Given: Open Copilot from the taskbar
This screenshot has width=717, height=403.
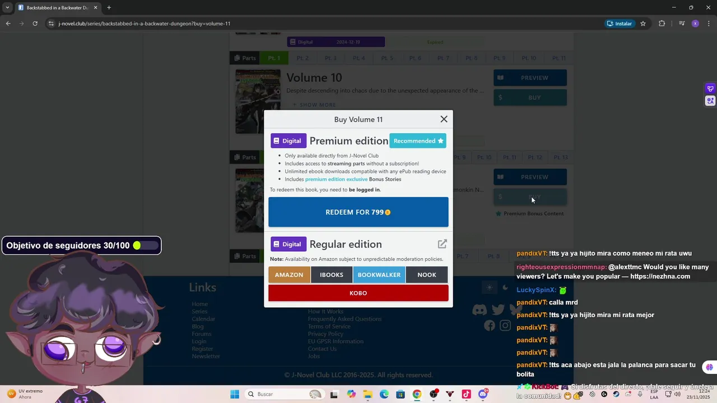Looking at the screenshot, I should (x=351, y=394).
